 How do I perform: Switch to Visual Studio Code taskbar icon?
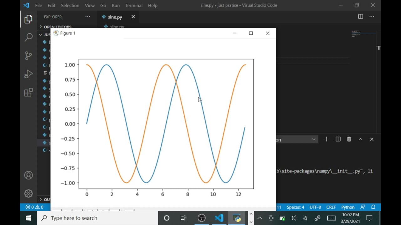pyautogui.click(x=219, y=218)
